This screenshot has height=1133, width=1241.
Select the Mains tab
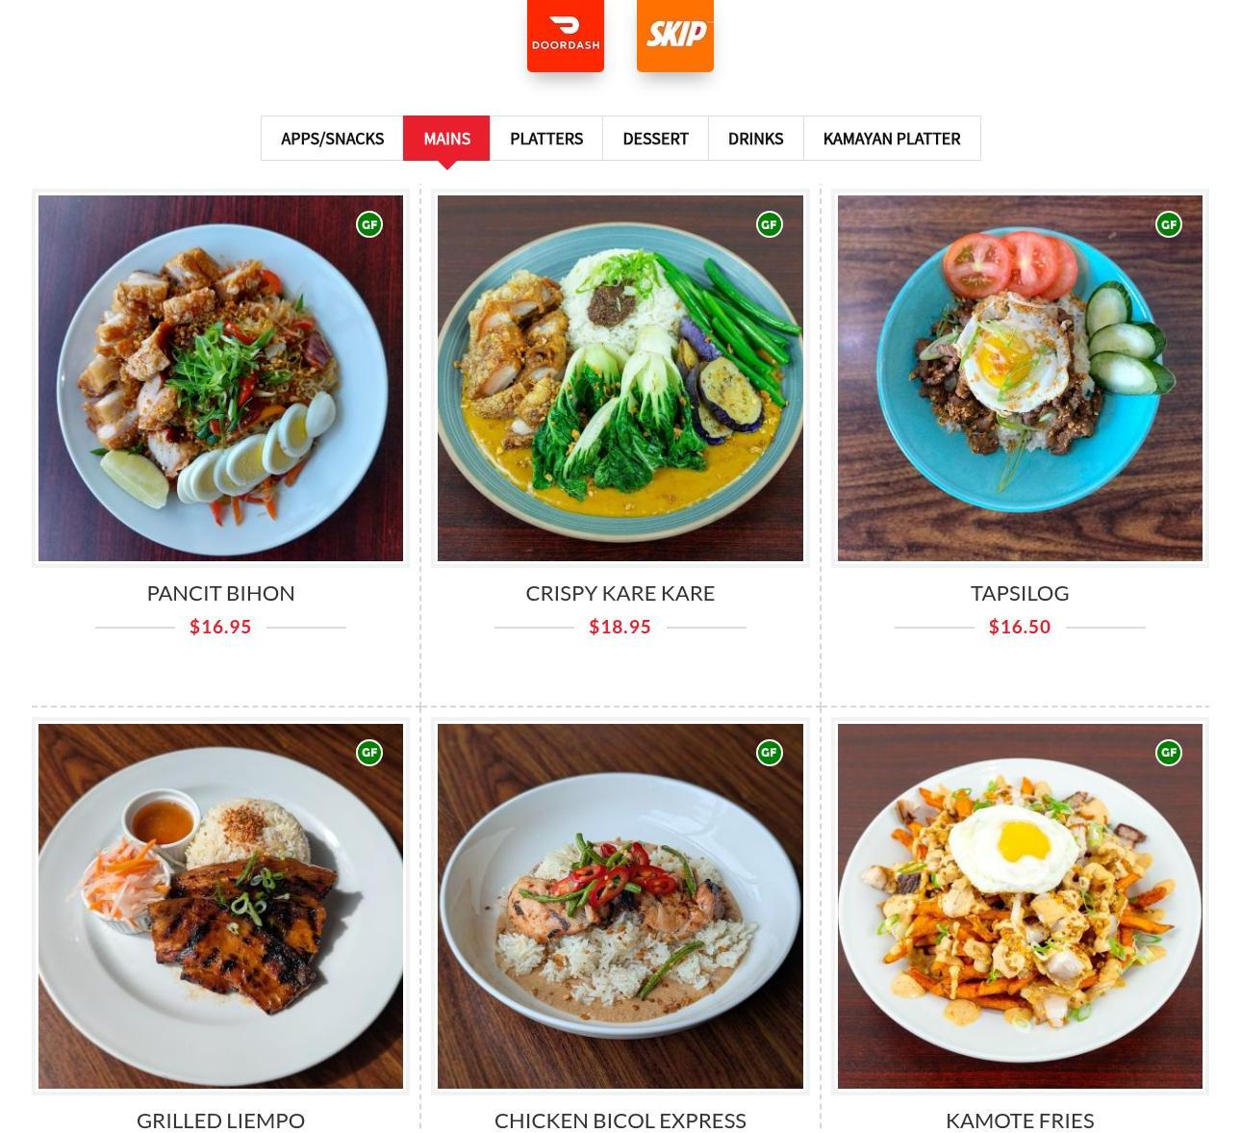tap(446, 139)
